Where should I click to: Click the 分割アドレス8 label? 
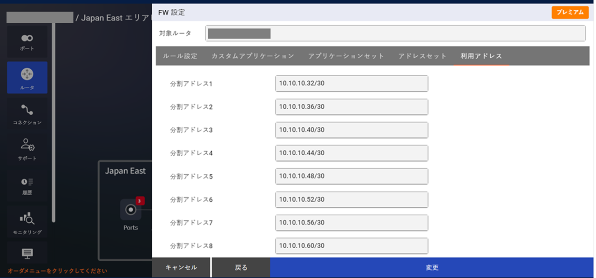(x=191, y=246)
